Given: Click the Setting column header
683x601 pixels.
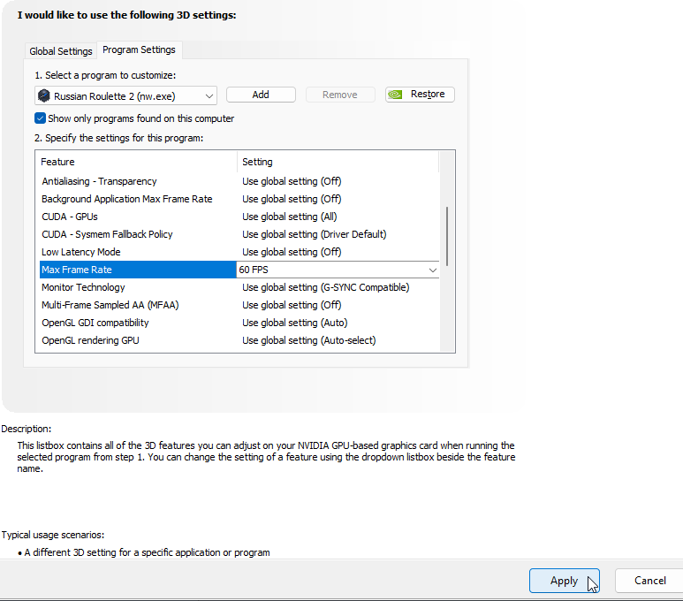Looking at the screenshot, I should pyautogui.click(x=338, y=162).
